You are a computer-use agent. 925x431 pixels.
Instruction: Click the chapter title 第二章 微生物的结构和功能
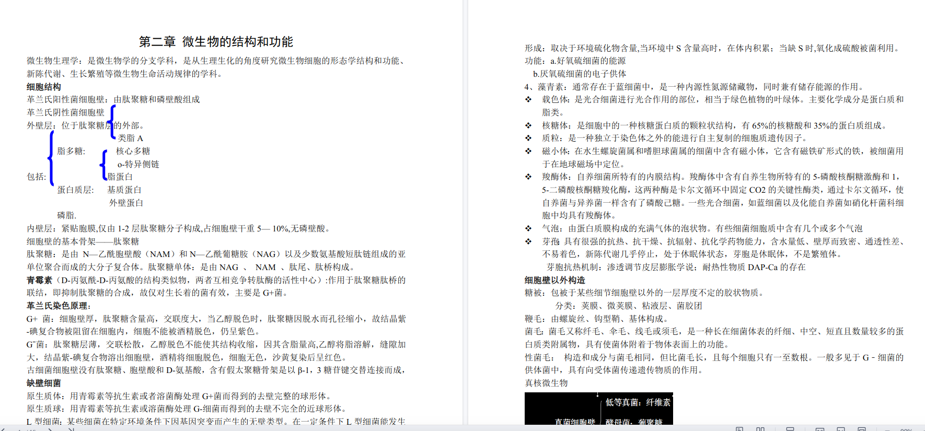click(215, 42)
